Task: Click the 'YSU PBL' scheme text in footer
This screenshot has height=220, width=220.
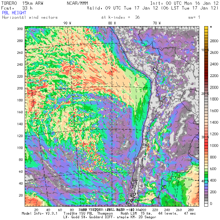Action: (x=86, y=213)
